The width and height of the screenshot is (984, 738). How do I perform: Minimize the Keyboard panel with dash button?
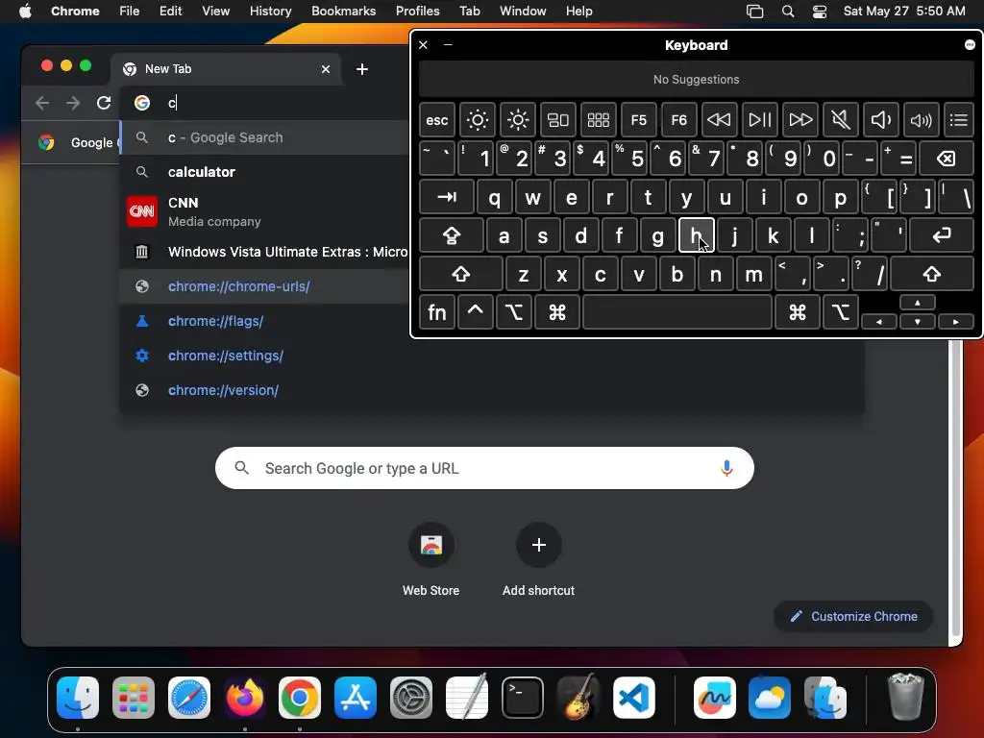[448, 44]
